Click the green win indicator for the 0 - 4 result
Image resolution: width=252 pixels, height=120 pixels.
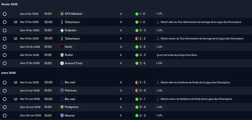[x=137, y=107]
